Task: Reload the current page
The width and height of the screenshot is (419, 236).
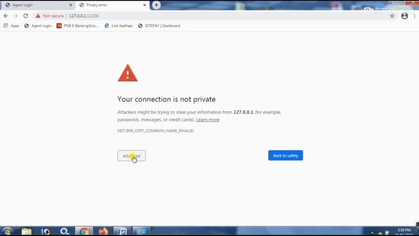Action: [26, 16]
